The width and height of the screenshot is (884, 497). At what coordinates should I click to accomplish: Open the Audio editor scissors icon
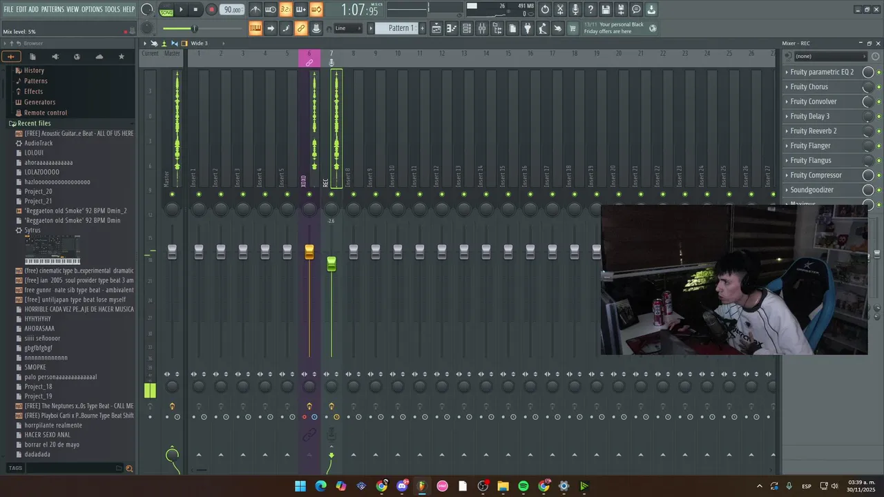[559, 10]
